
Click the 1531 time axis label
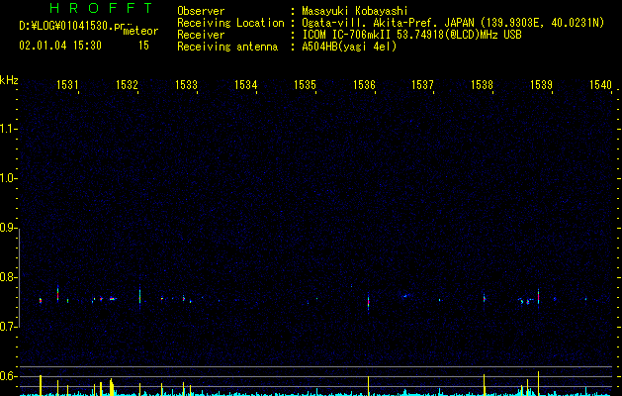(x=67, y=85)
